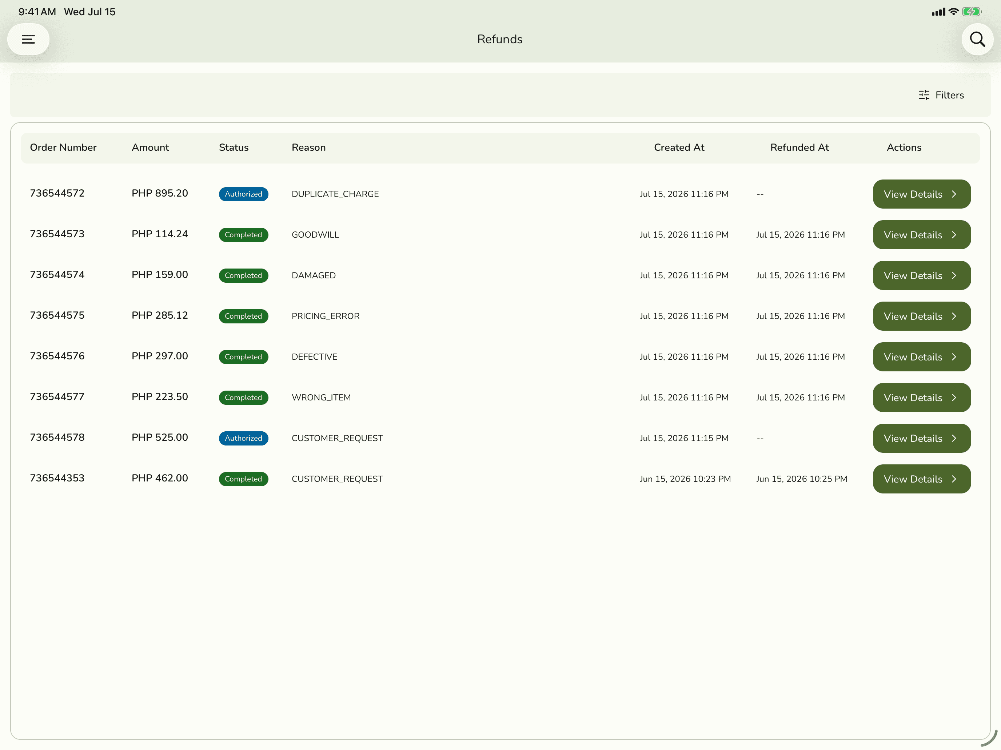Image resolution: width=1001 pixels, height=750 pixels.
Task: Click created date Jul 15, 2026 11:15 PM
Action: [684, 438]
